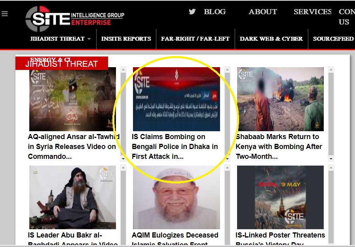Viewport: 355px width, 247px height.
Task: Open the AQIM Eulogizes article portrait thumbnail
Action: click(176, 198)
